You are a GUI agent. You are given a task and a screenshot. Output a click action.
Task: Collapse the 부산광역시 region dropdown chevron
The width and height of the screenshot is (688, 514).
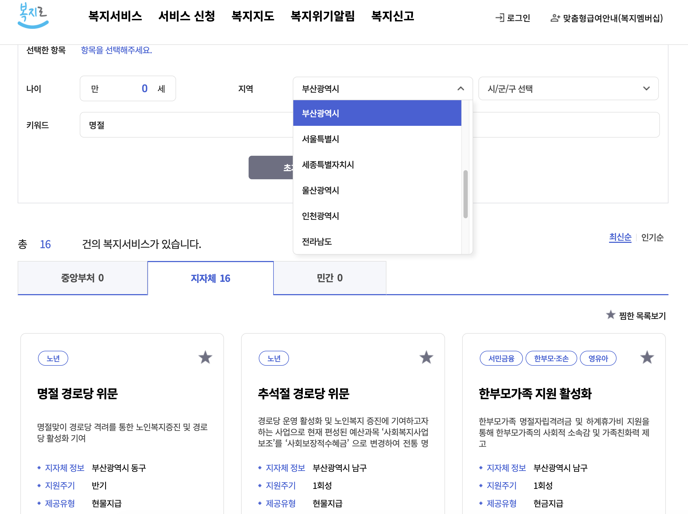(461, 89)
